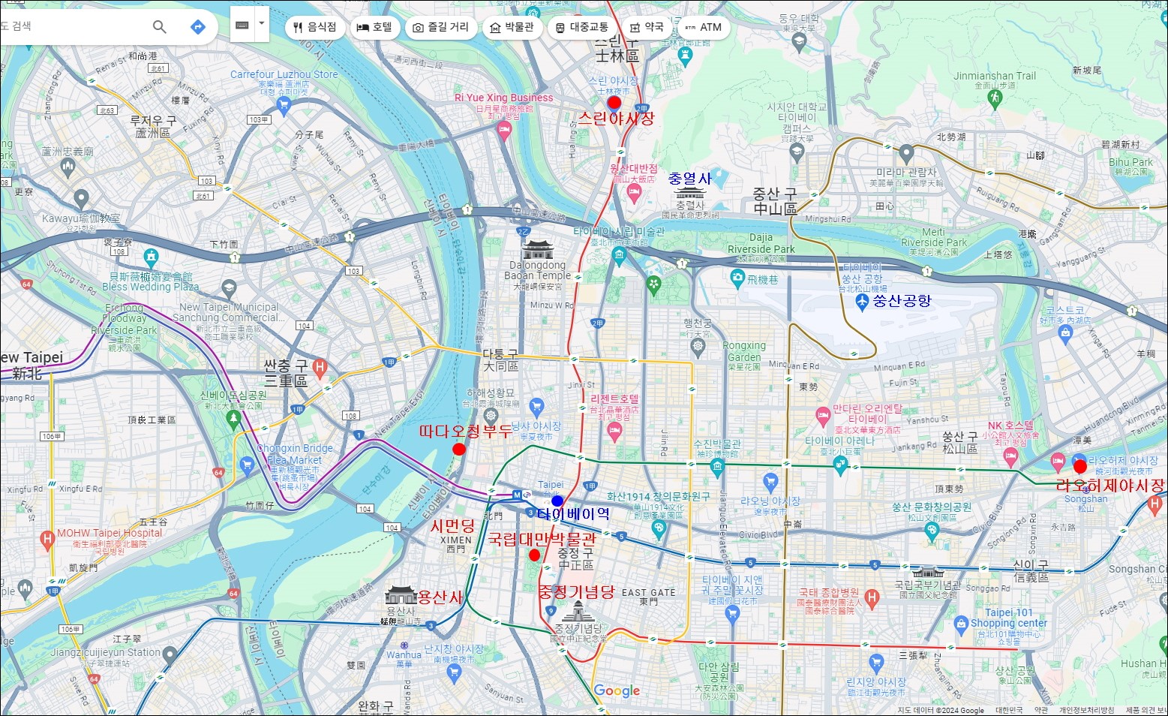The height and width of the screenshot is (716, 1168).
Task: Click the Longshan Temple building icon
Action: (400, 596)
